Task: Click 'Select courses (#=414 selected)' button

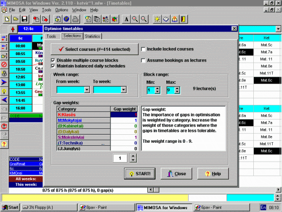Action: click(x=94, y=49)
